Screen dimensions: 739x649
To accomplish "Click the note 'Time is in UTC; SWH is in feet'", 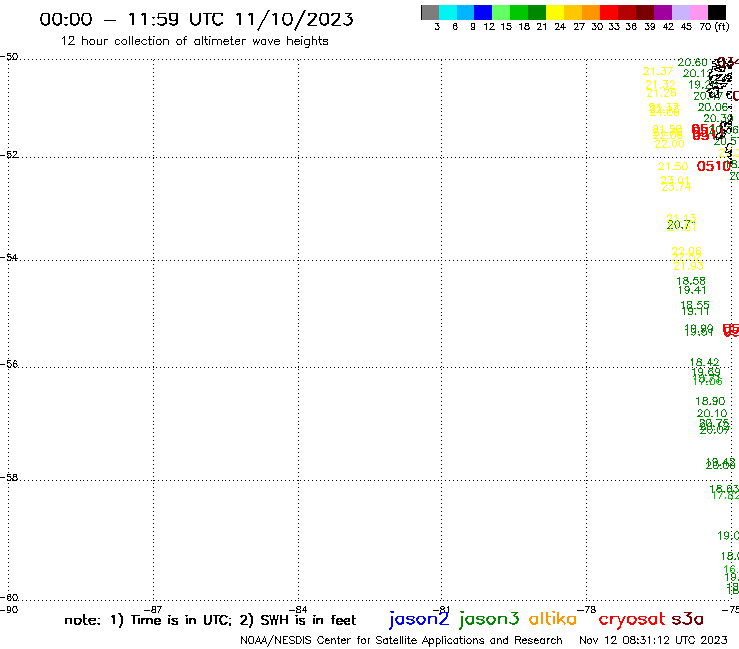I will pyautogui.click(x=210, y=620).
